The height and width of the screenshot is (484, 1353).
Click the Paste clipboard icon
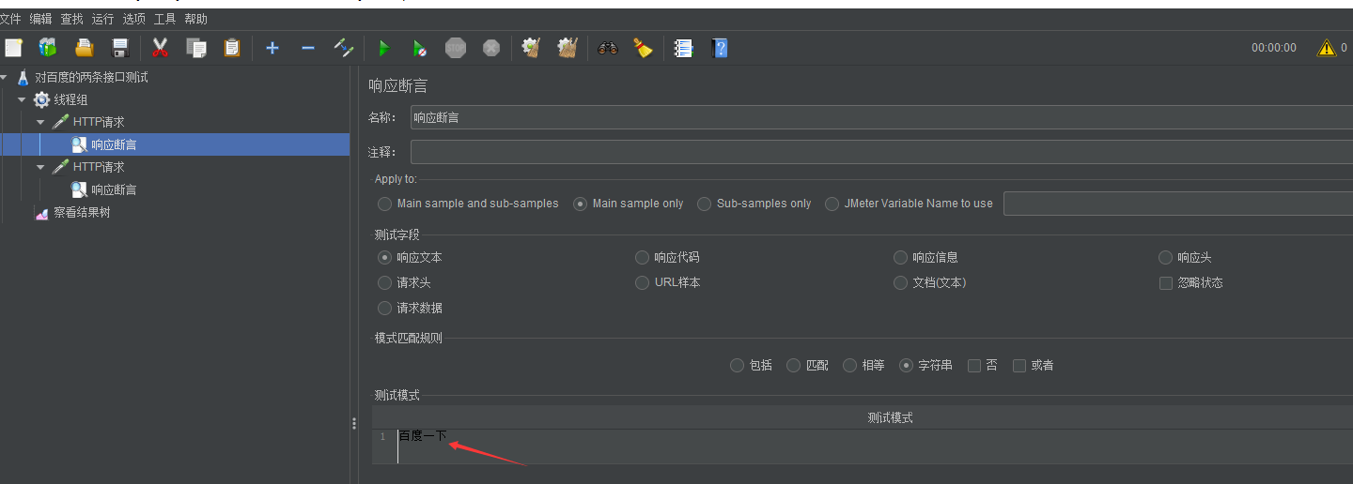pyautogui.click(x=232, y=48)
